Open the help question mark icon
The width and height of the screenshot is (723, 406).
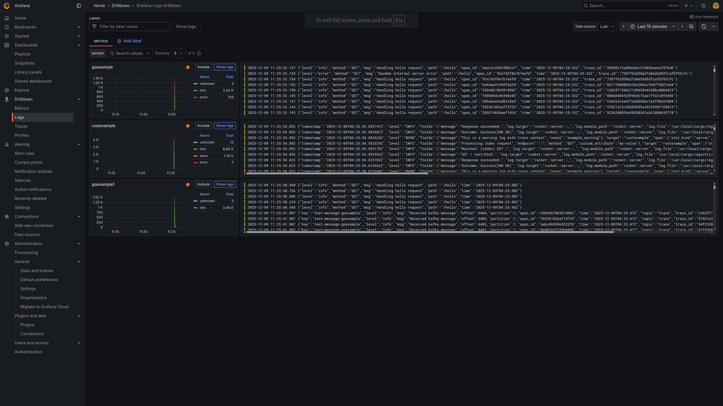[703, 6]
